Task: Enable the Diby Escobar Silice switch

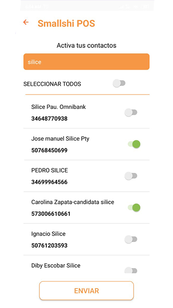Action: click(x=131, y=270)
